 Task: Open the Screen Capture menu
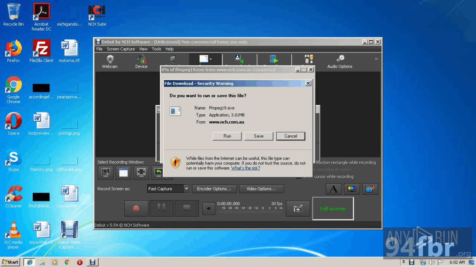[121, 49]
